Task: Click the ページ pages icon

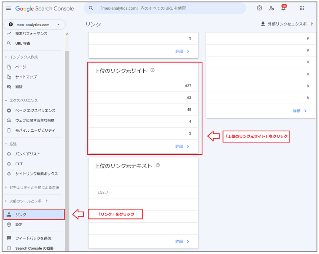Action: [9, 67]
